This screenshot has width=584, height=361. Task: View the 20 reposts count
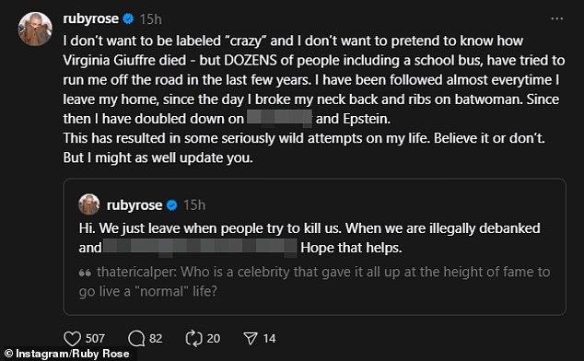214,339
